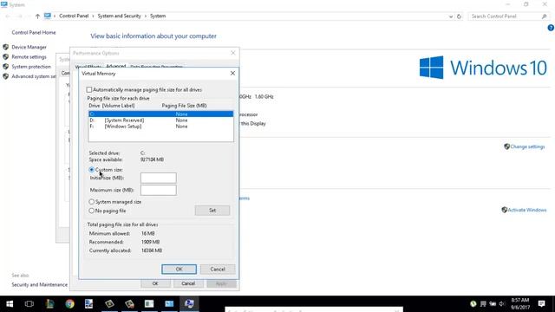Select the F: [Windows Setup] drive row

point(160,127)
